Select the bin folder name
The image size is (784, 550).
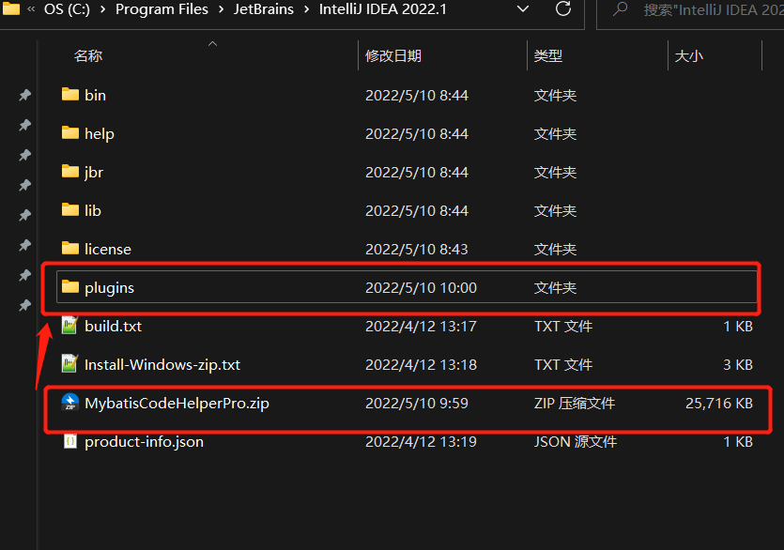click(95, 95)
